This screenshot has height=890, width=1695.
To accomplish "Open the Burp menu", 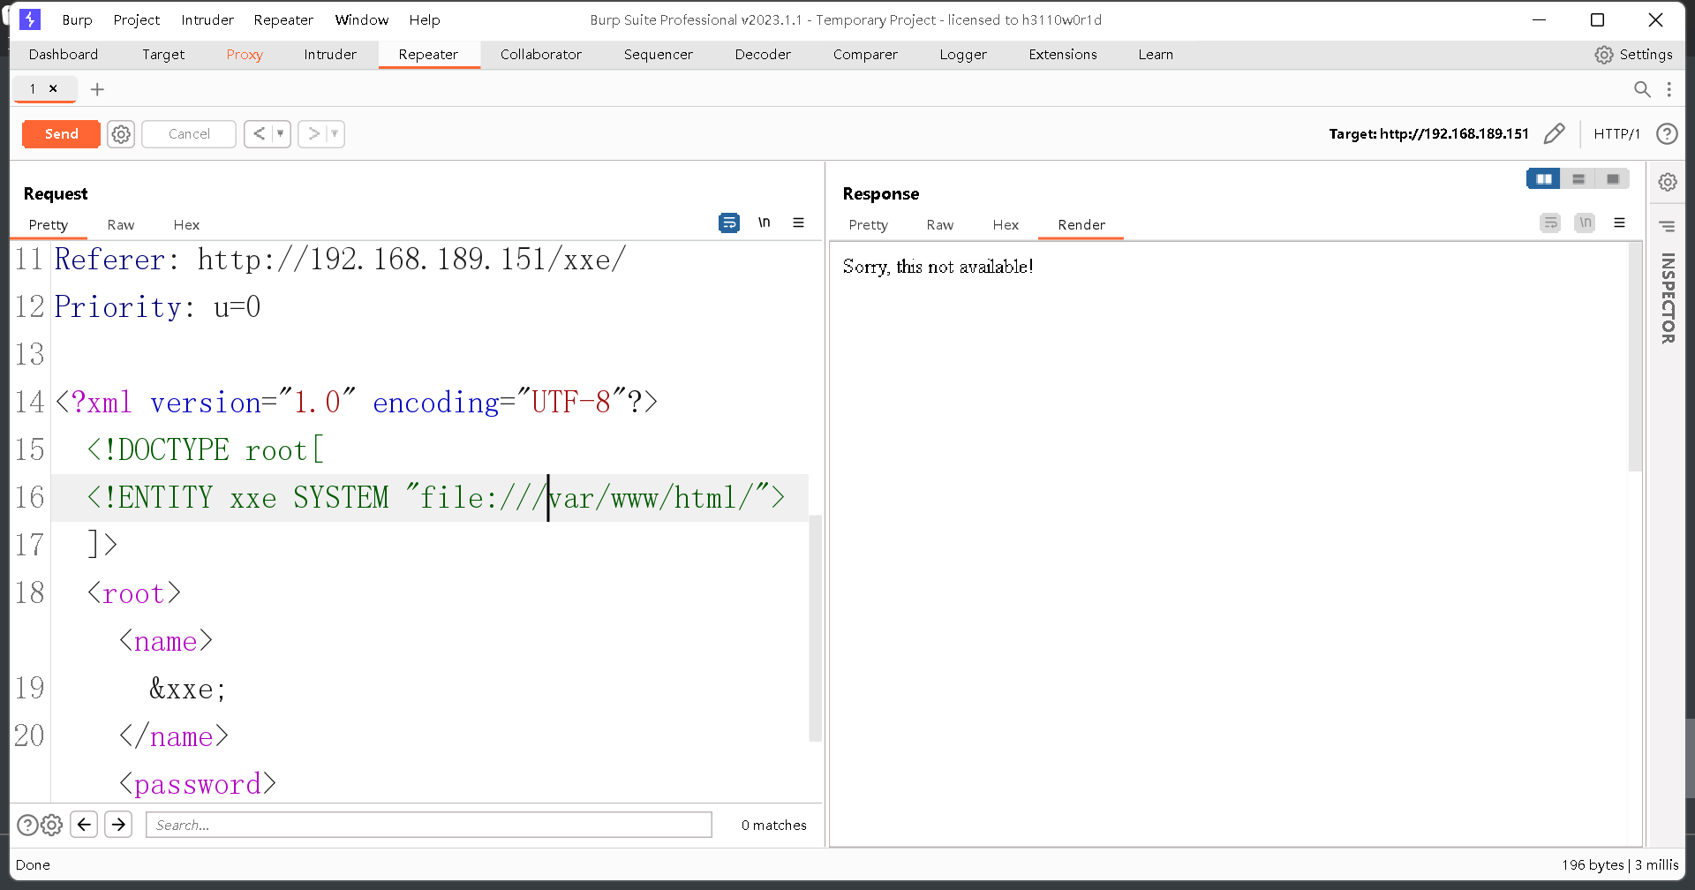I will pos(77,19).
